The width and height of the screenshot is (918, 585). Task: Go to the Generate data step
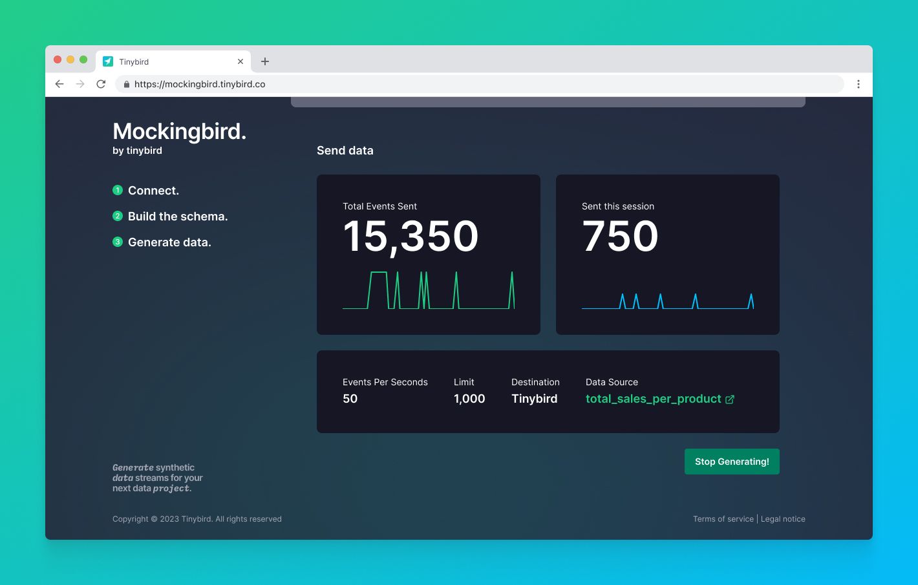(169, 242)
